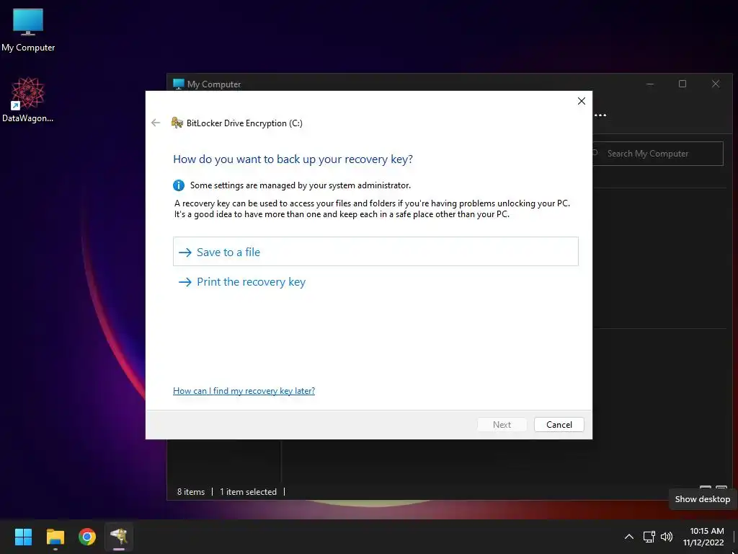Click '8 items' in the status bar
Image resolution: width=738 pixels, height=554 pixels.
[x=190, y=491]
